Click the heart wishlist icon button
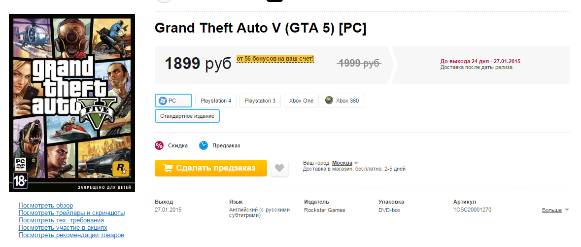This screenshot has height=247, width=581. (x=279, y=169)
